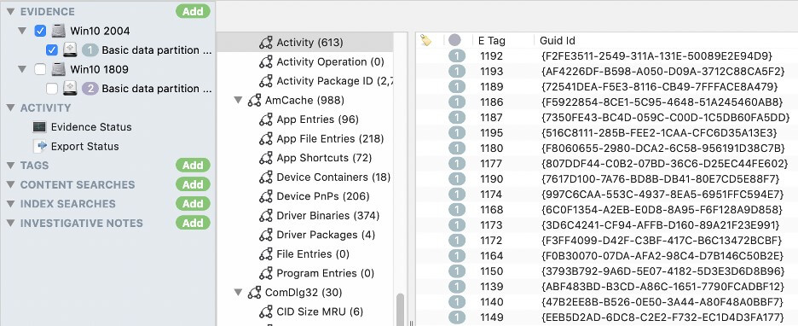798x326 pixels.
Task: Sort by the E Tag column header
Action: click(492, 41)
